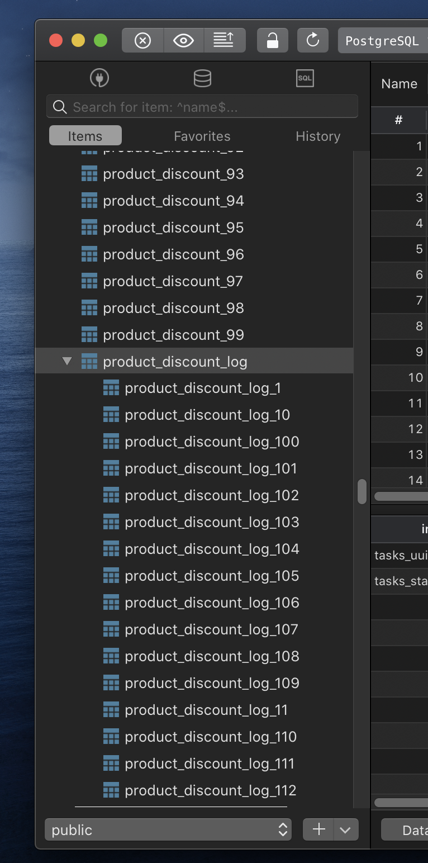Open the SQL editor icon in sidebar header

click(x=305, y=78)
